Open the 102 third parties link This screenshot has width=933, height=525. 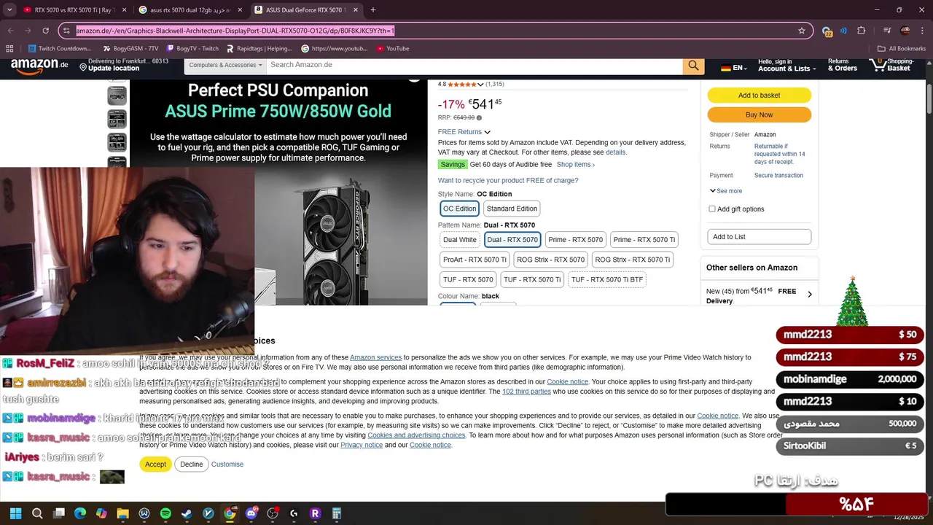click(526, 392)
